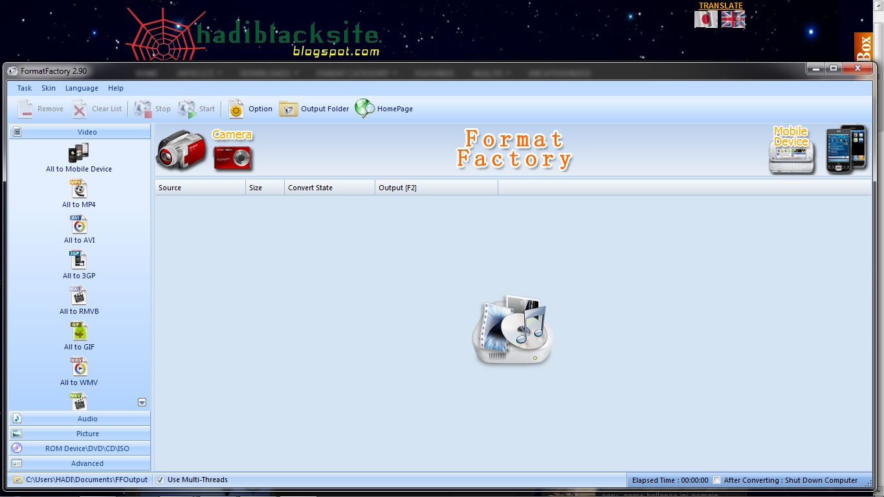Start the conversion queue
The width and height of the screenshot is (884, 497).
coord(196,109)
